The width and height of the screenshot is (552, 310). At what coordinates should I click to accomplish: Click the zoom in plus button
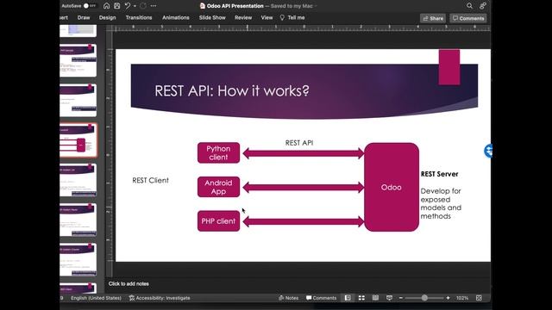tap(448, 298)
